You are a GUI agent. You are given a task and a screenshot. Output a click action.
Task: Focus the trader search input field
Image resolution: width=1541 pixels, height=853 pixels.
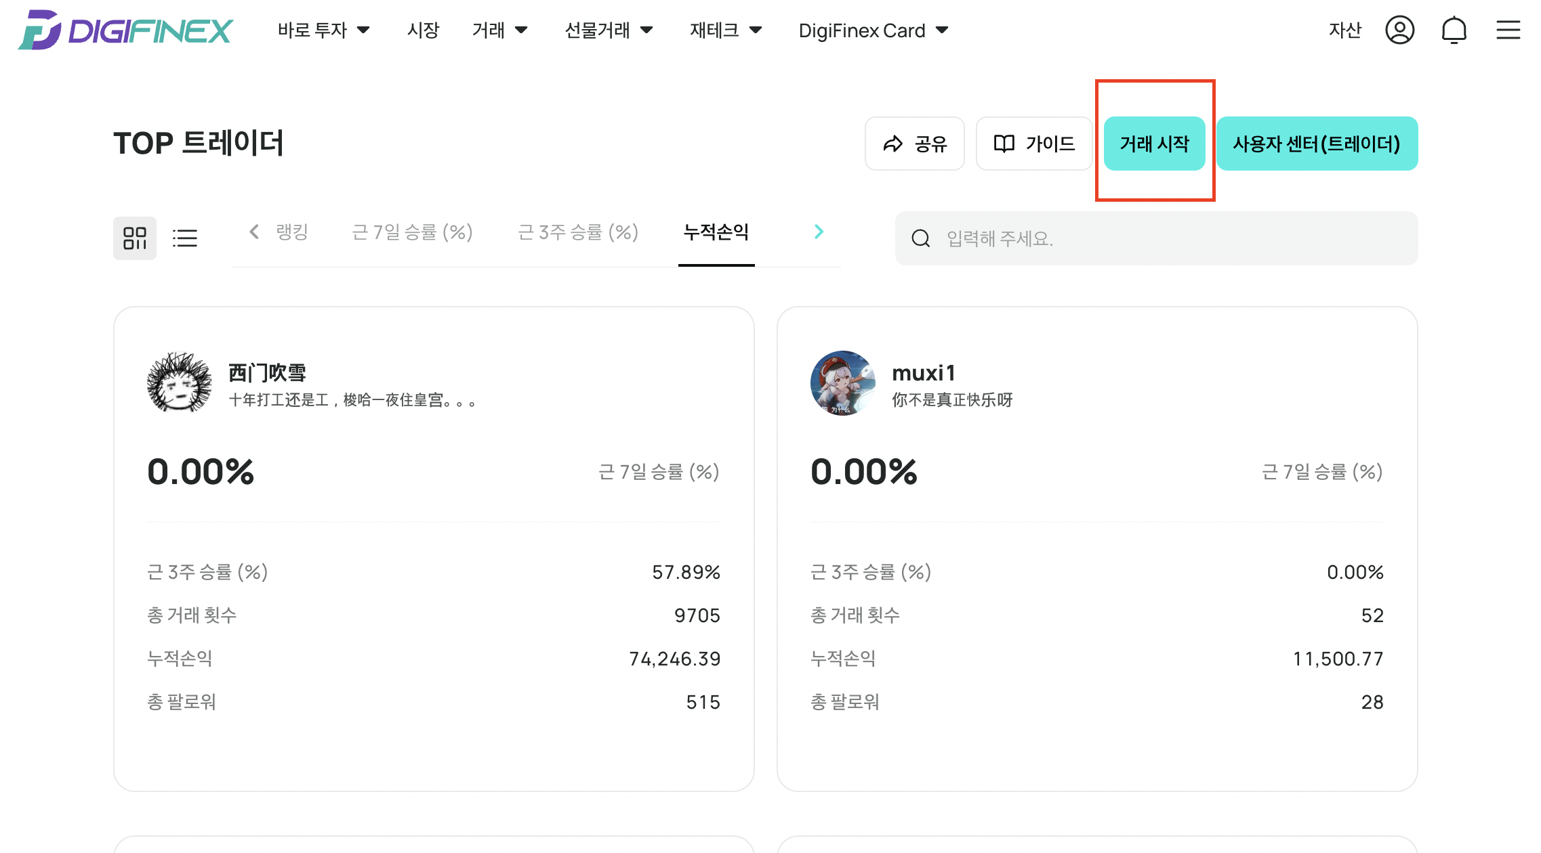point(1156,238)
